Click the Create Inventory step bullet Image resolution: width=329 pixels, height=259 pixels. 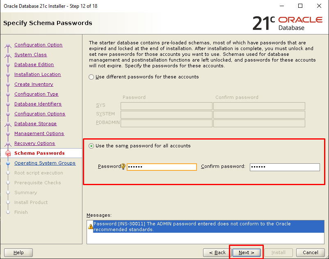tap(8, 85)
